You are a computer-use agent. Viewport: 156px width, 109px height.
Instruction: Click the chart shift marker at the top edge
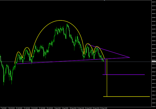tap(104, 0)
